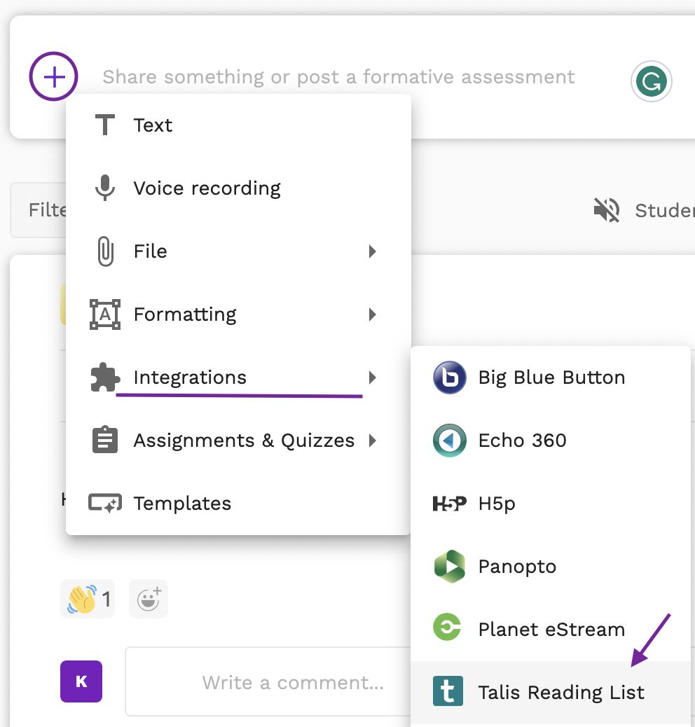Expand the Integrations submenu arrow
695x727 pixels.
372,378
